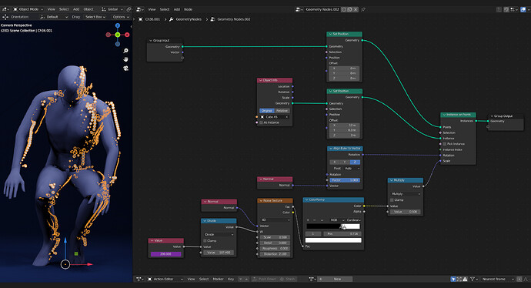The height and width of the screenshot is (288, 531).
Task: Click the pan hand icon in viewport
Action: coord(125,59)
